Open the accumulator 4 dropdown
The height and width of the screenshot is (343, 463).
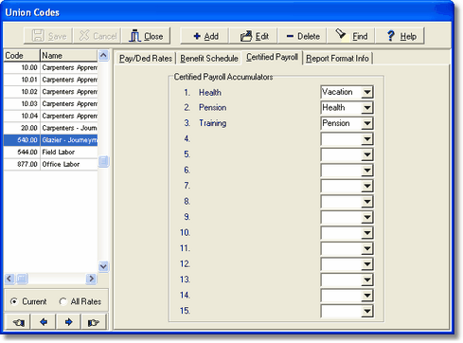pyautogui.click(x=367, y=139)
